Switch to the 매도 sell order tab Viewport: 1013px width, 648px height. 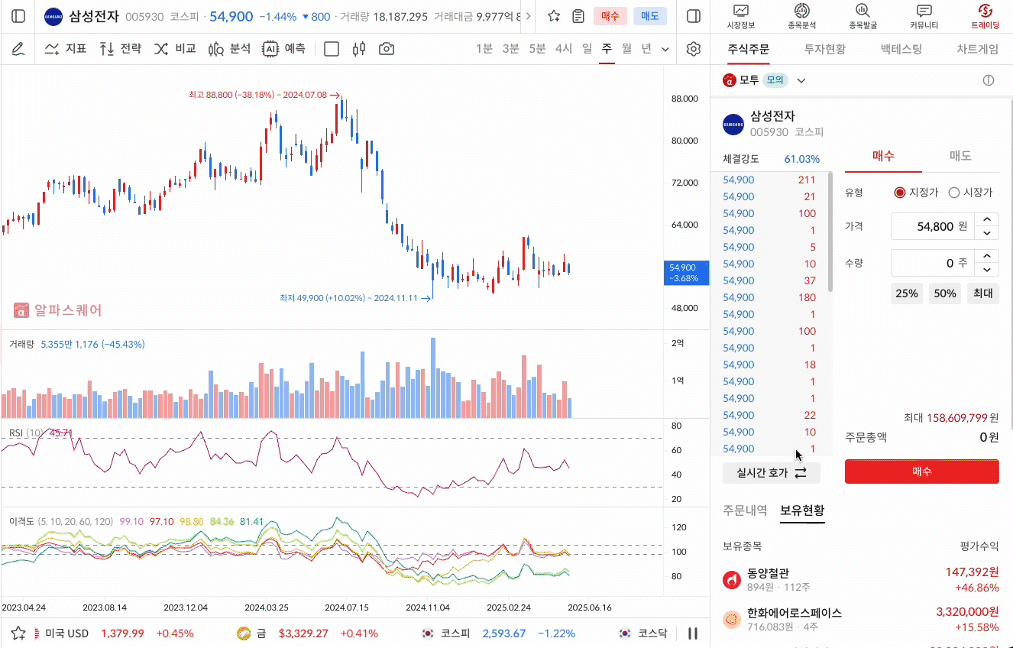960,156
